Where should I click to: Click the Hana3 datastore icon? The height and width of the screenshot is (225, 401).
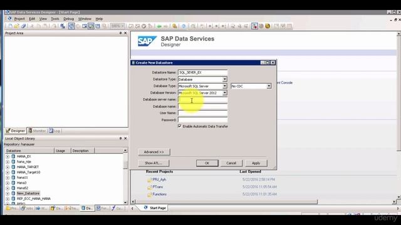pyautogui.click(x=13, y=182)
